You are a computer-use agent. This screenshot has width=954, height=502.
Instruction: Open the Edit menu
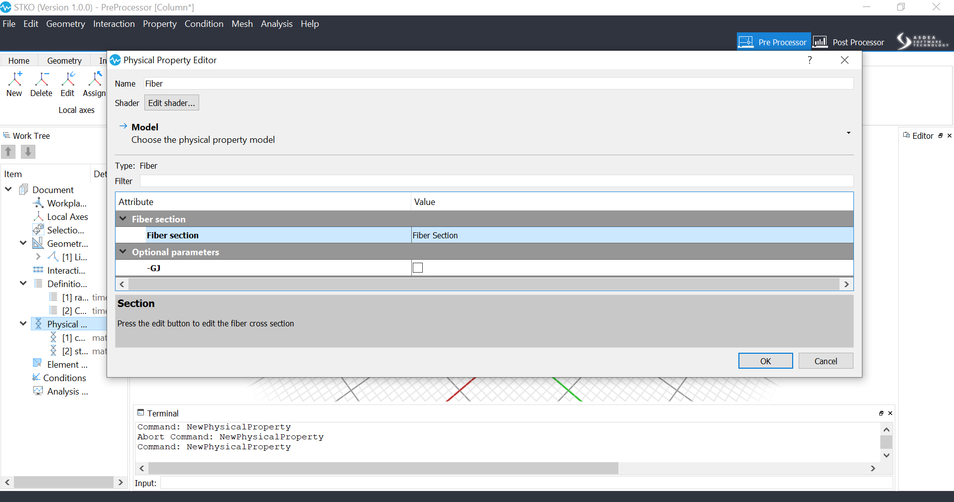click(31, 24)
